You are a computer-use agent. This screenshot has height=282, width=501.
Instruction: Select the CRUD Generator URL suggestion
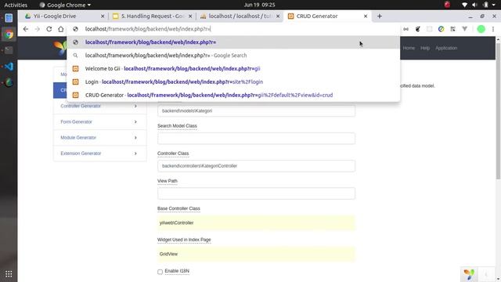click(233, 95)
